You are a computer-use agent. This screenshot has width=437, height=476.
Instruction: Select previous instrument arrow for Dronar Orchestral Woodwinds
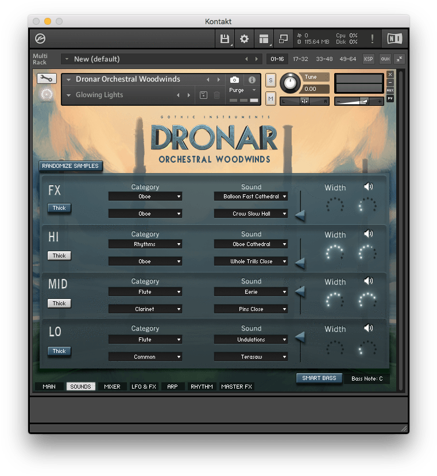(x=208, y=79)
